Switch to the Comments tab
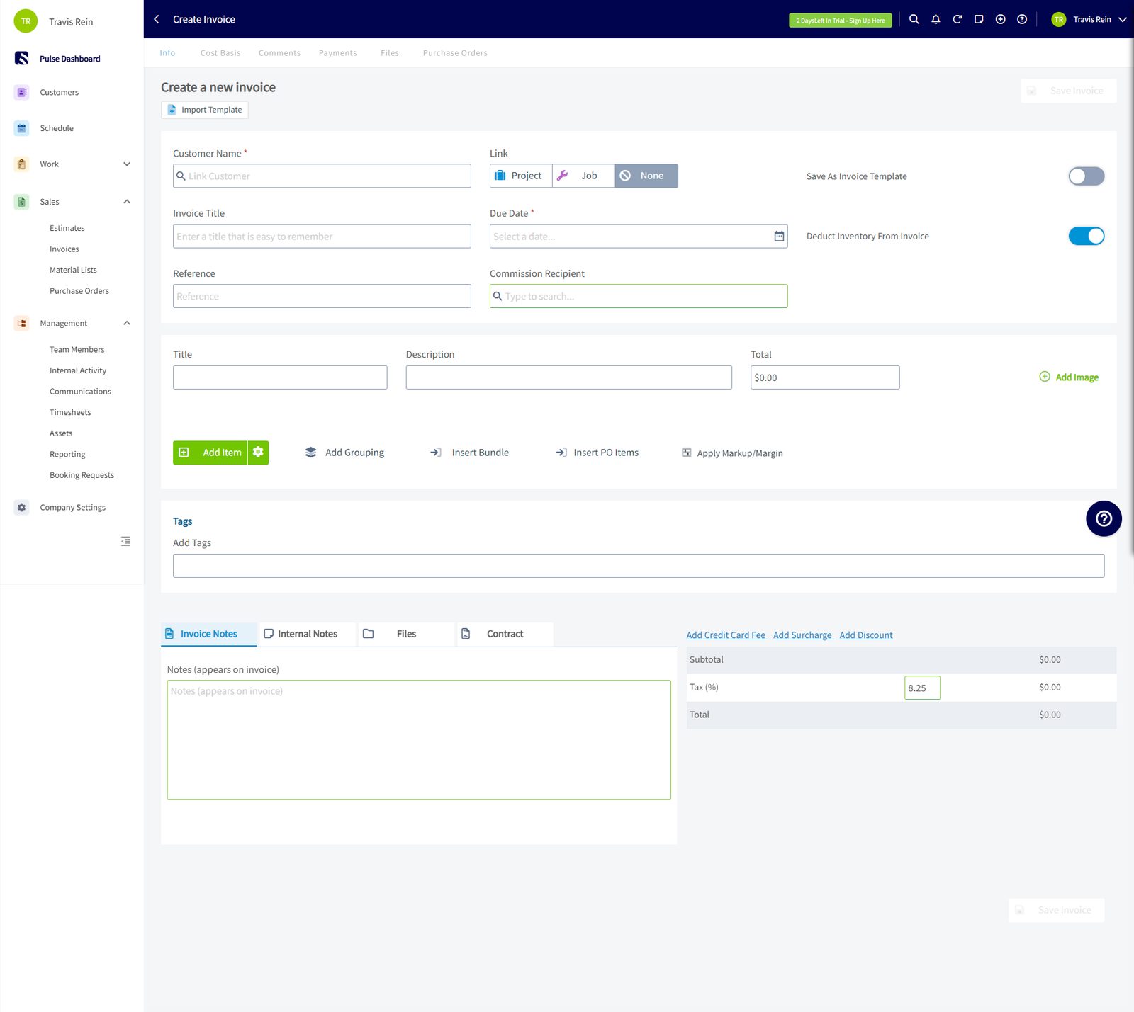 [x=279, y=53]
